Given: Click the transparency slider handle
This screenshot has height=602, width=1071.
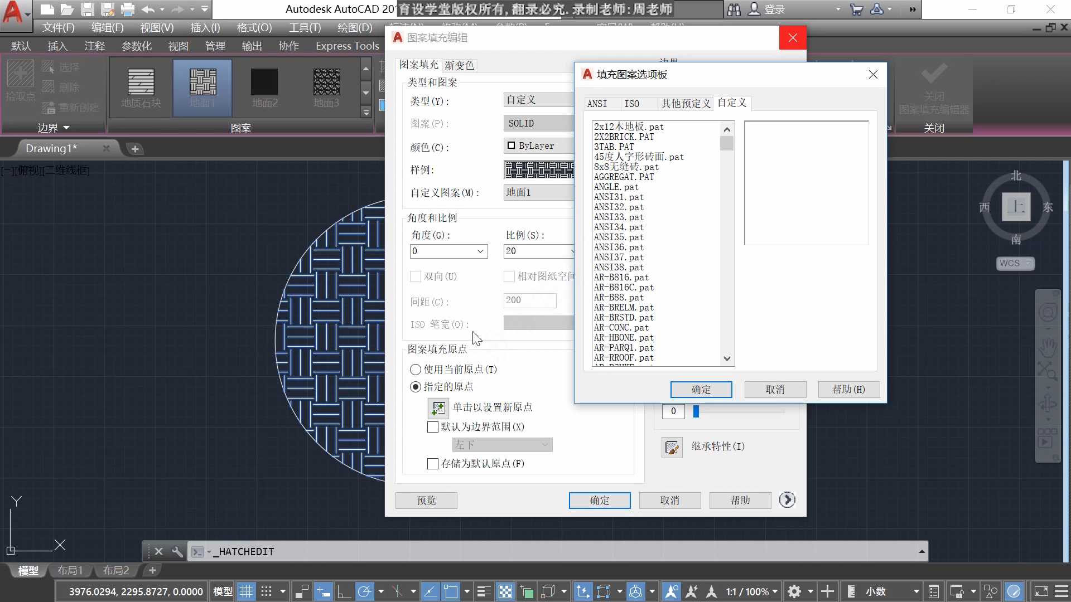Looking at the screenshot, I should [696, 411].
